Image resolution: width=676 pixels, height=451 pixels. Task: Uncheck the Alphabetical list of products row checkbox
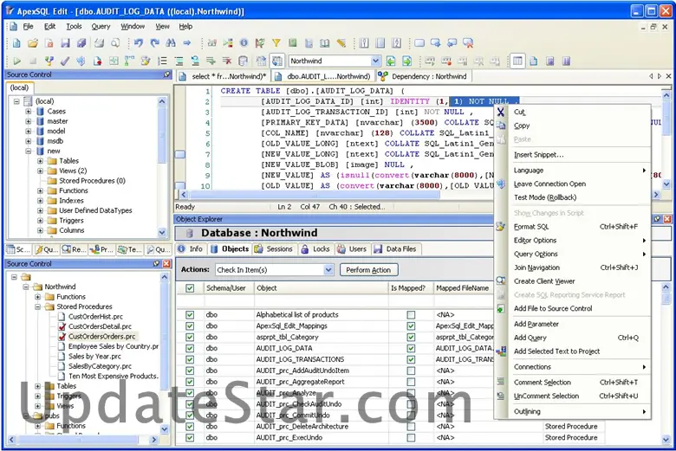pyautogui.click(x=190, y=315)
